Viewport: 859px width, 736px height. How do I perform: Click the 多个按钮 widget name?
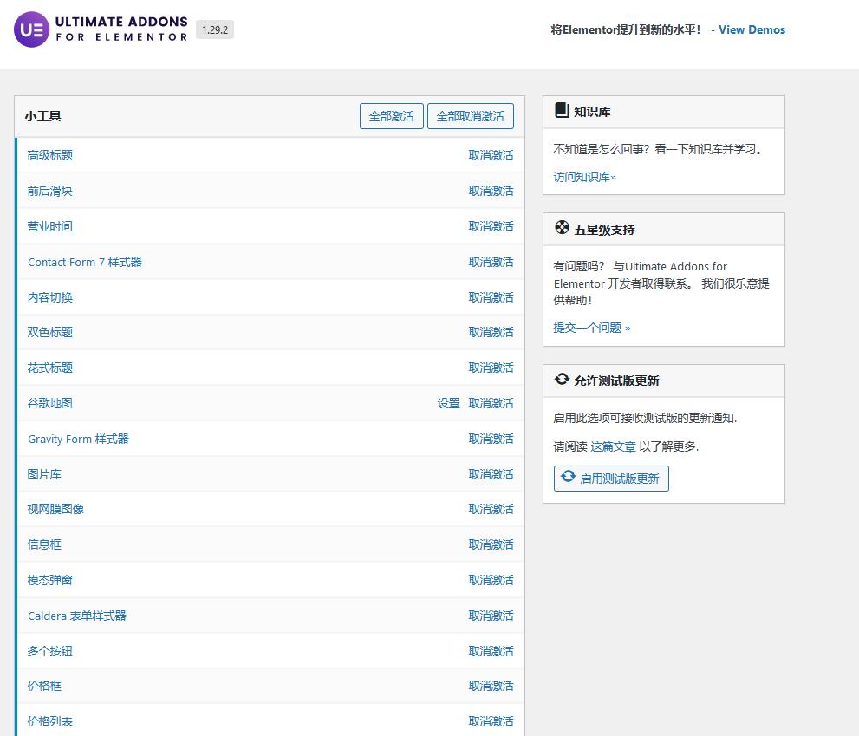coord(50,651)
